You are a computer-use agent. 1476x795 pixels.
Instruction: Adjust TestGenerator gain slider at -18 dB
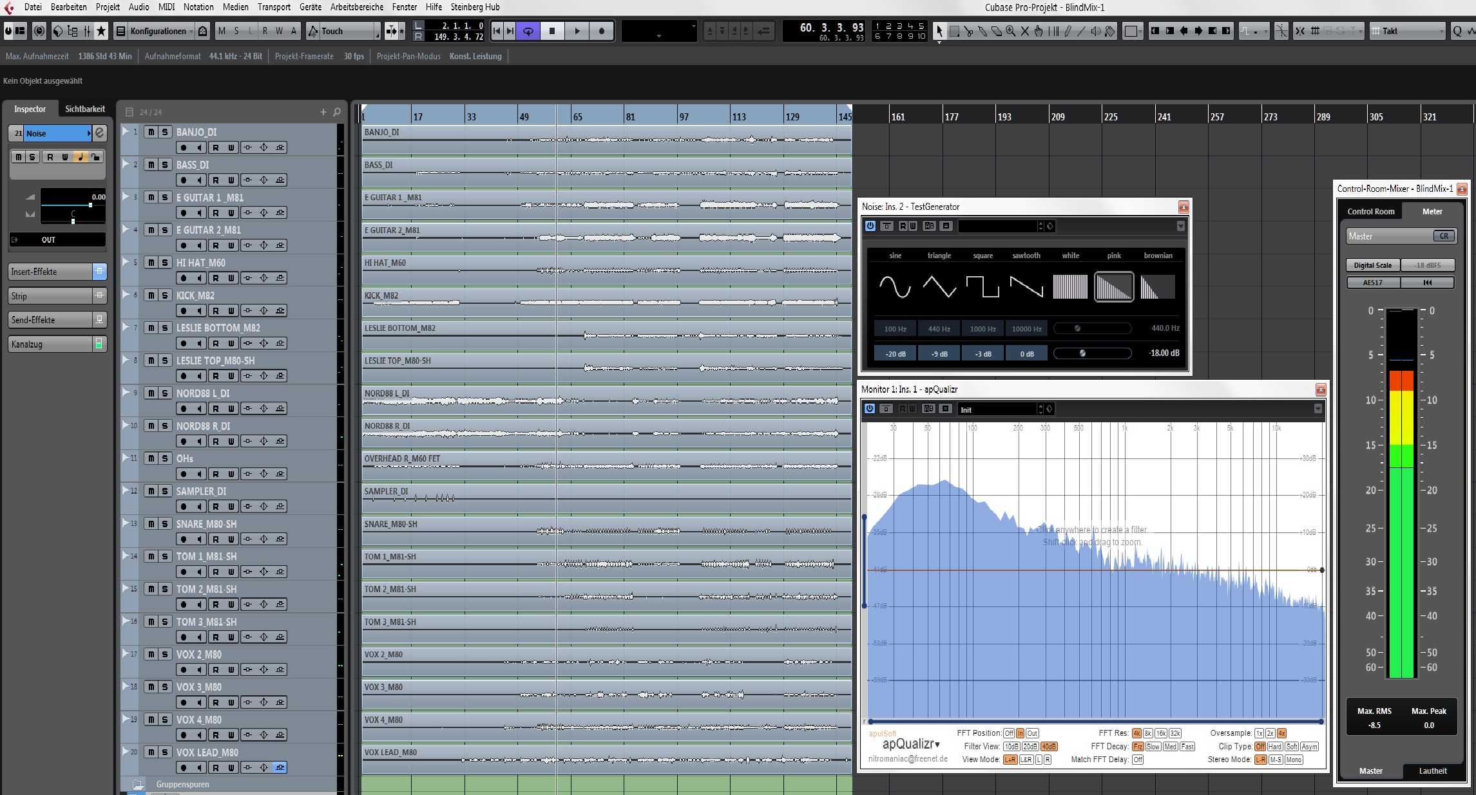click(x=1092, y=353)
